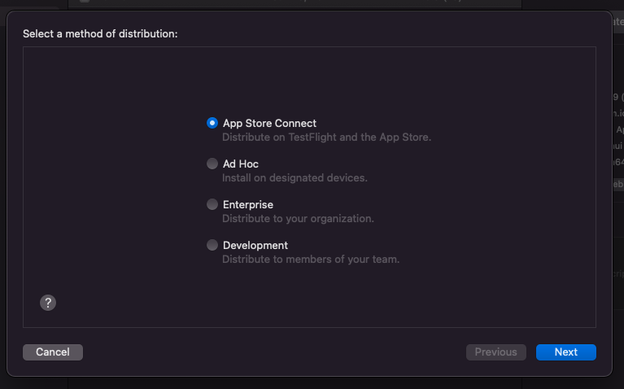Viewport: 624px width, 389px height.
Task: Select the Enterprise radio button
Action: pos(212,204)
